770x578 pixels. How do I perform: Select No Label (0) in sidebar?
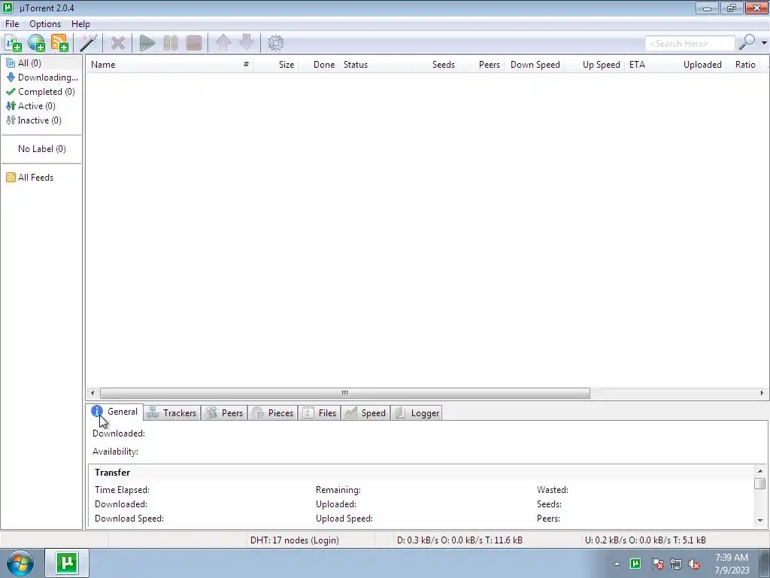pos(41,149)
